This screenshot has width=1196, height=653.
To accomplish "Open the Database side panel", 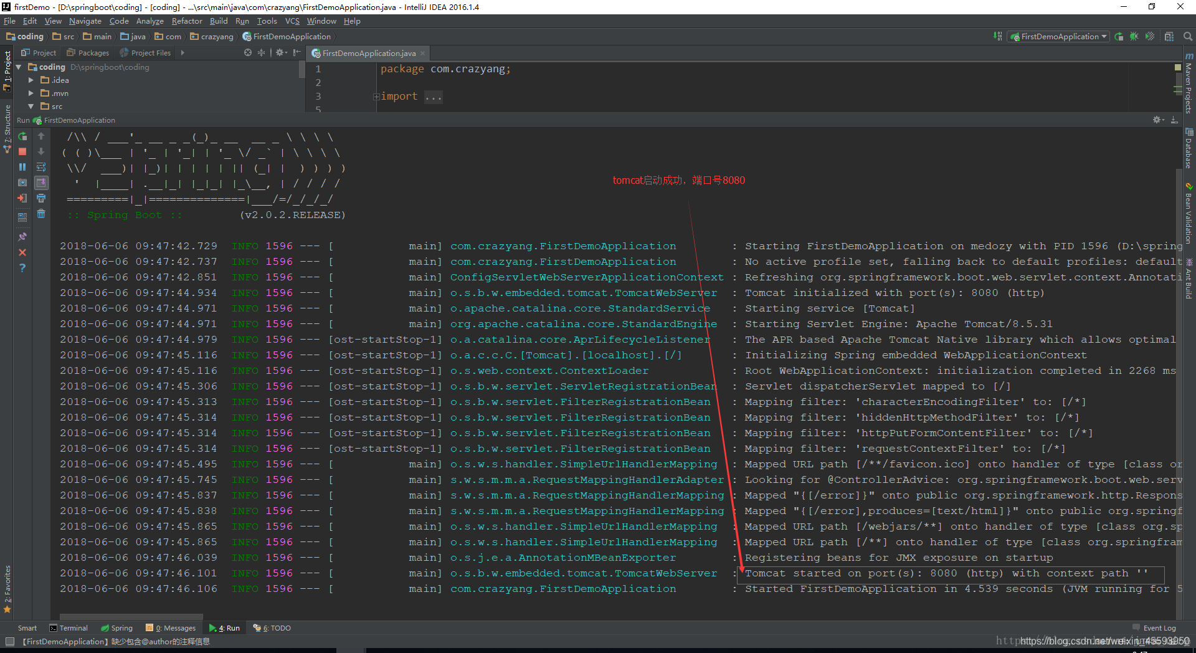I will click(1189, 148).
